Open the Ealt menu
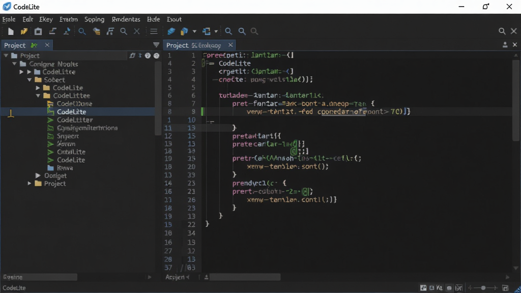 tap(27, 19)
